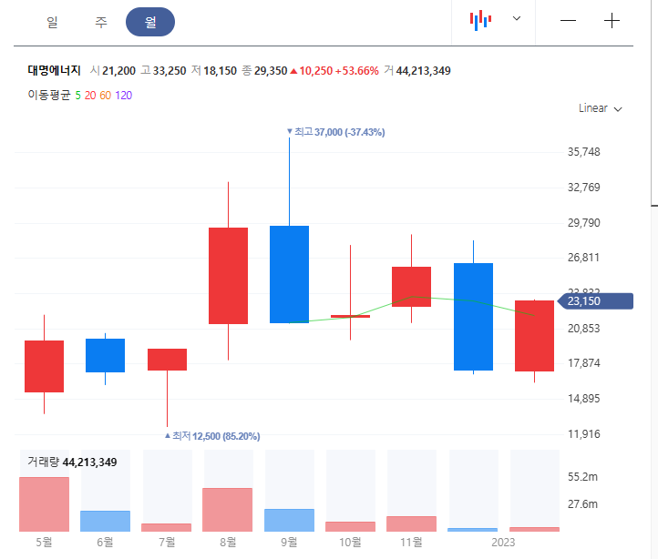Switch to the 일 daily tab
The image size is (658, 559).
click(52, 22)
